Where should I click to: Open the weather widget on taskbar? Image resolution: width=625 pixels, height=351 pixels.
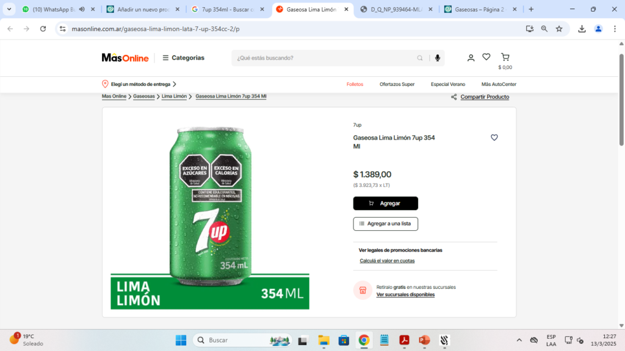26,340
